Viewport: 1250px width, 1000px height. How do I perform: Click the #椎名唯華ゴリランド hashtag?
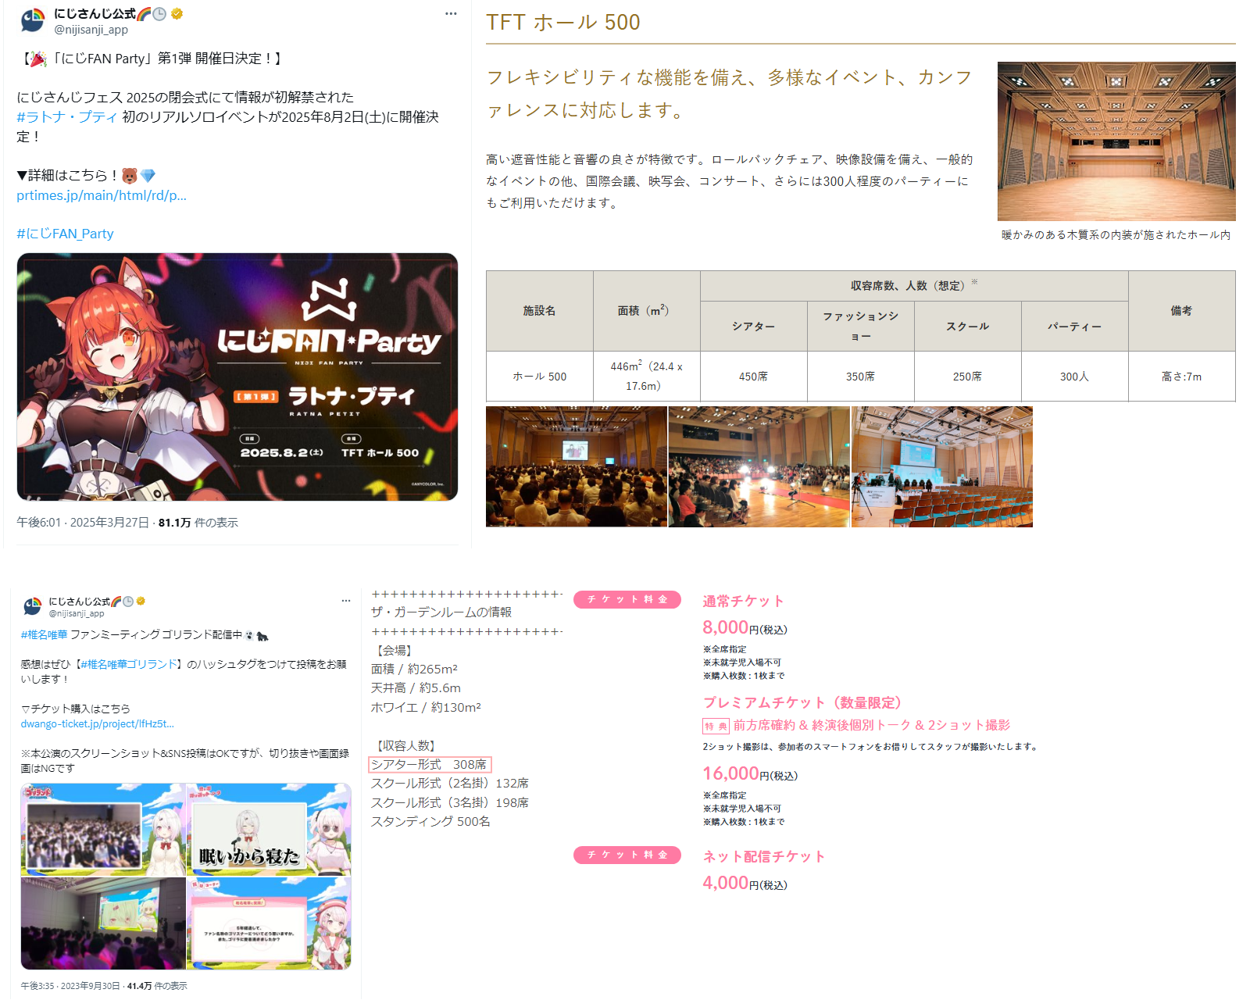[x=129, y=664]
